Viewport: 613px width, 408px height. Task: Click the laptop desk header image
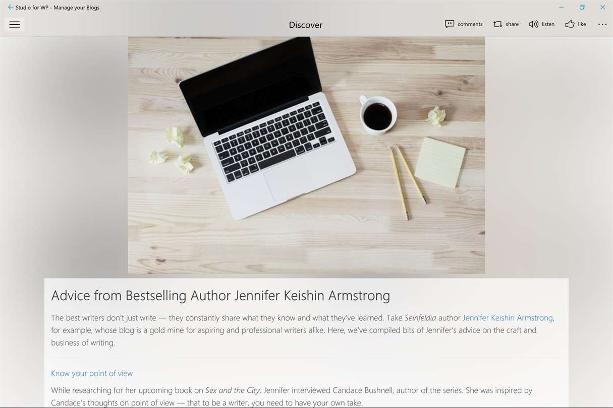click(306, 155)
